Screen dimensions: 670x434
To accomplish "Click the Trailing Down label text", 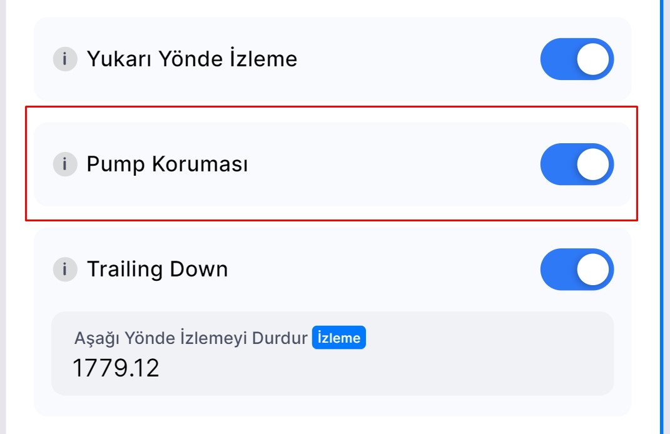I will tap(157, 270).
